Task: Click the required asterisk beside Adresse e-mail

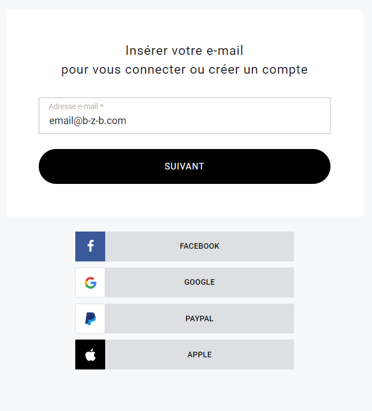Action: 102,106
